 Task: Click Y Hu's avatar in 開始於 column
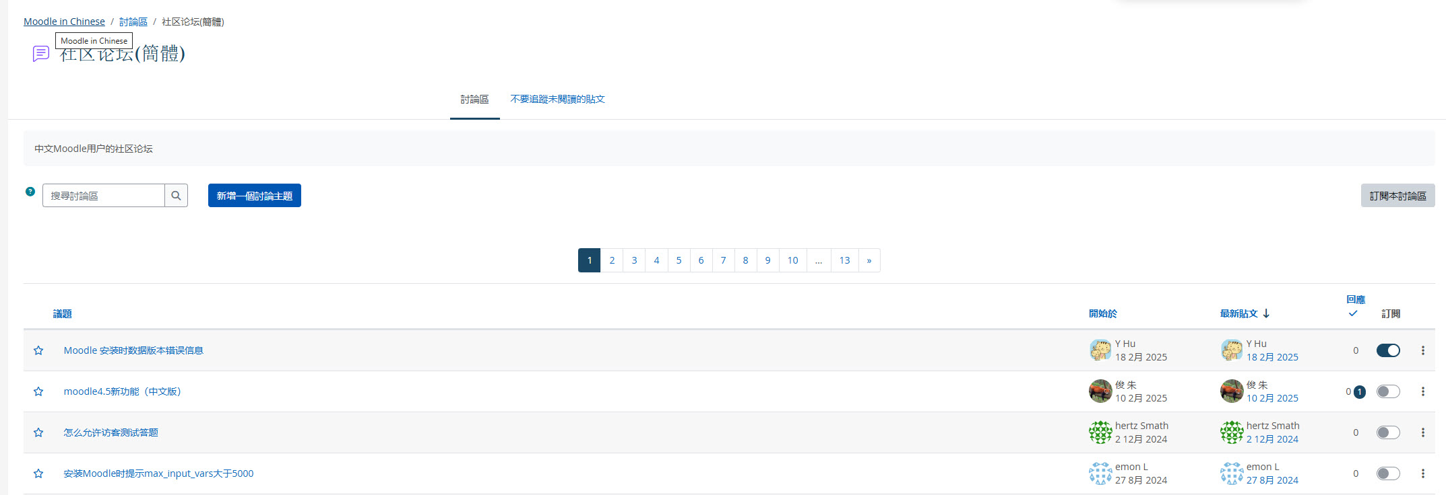1100,350
